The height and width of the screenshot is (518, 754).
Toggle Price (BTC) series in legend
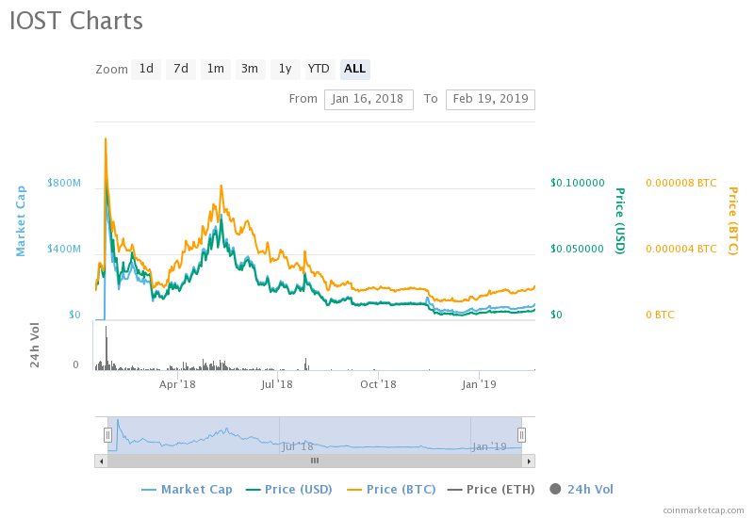coord(391,490)
